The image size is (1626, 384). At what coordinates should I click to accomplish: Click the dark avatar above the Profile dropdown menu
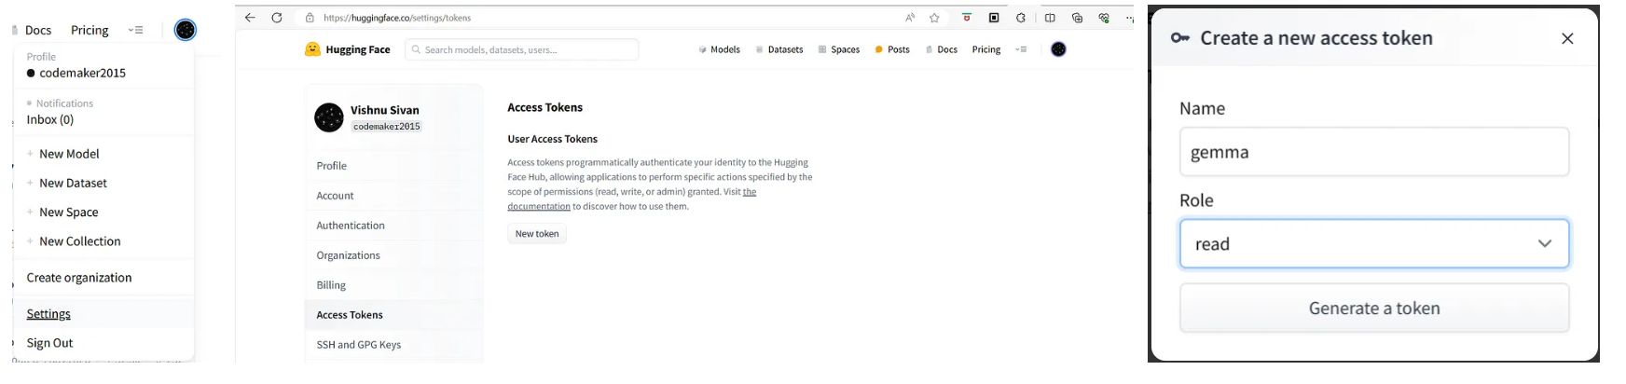186,30
